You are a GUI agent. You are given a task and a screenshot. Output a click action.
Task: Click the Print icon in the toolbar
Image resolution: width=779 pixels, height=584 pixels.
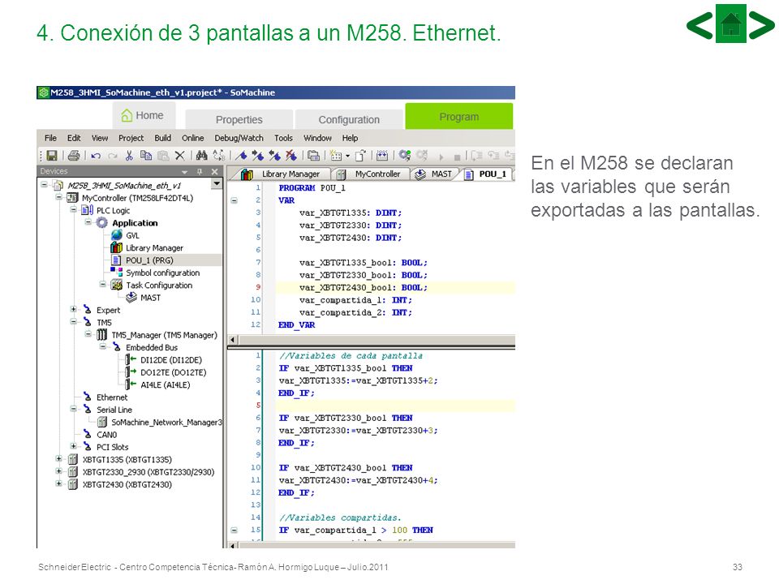tap(74, 156)
